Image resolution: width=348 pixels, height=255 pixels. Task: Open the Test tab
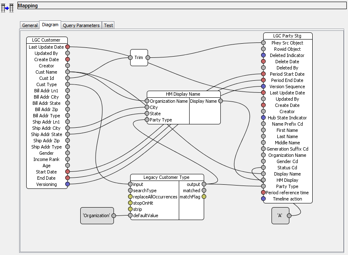(x=108, y=25)
